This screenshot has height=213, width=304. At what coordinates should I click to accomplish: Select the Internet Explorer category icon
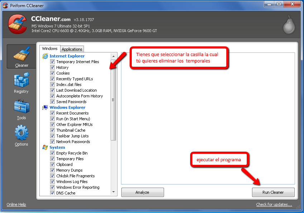45,56
